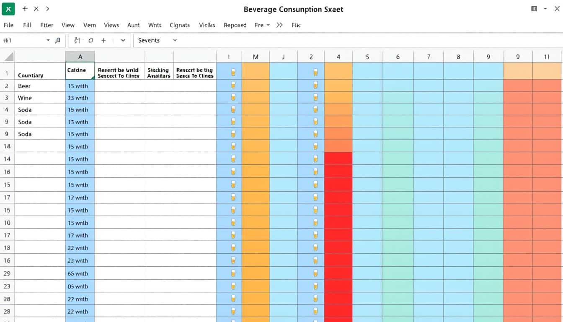Screen dimensions: 563x322
Task: Select column A header
Action: 80,57
